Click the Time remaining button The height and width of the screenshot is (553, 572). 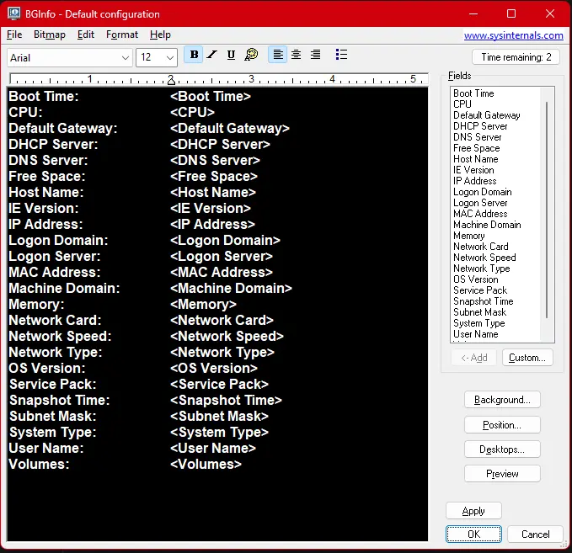[516, 57]
